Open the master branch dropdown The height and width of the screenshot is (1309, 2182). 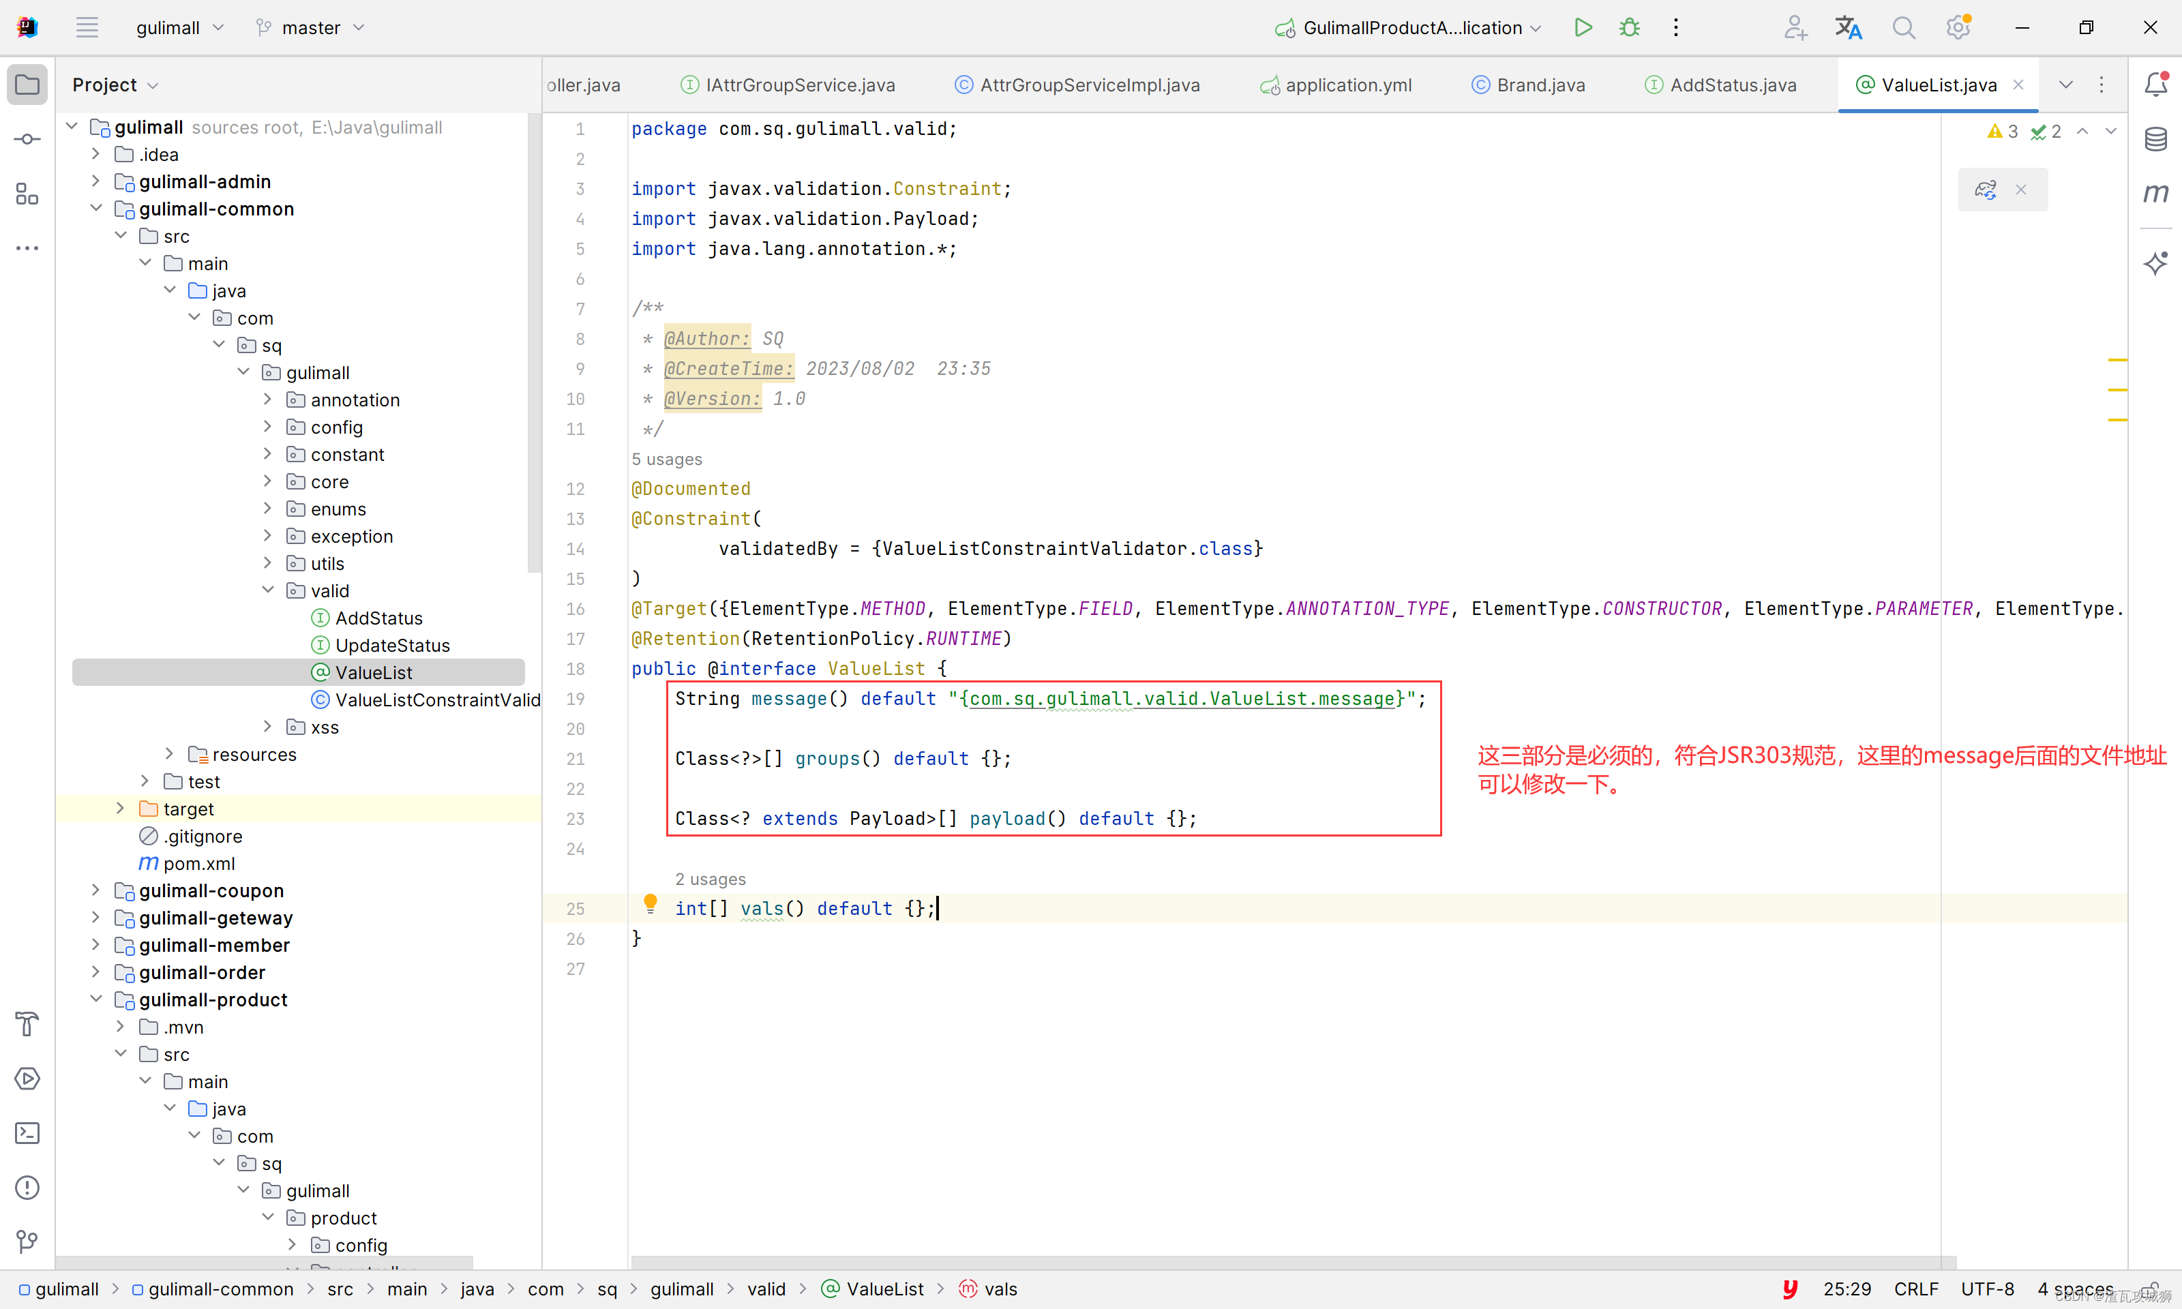[x=310, y=27]
